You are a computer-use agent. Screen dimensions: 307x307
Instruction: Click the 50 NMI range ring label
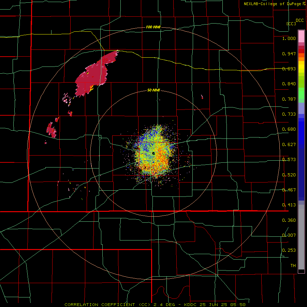click(x=153, y=90)
